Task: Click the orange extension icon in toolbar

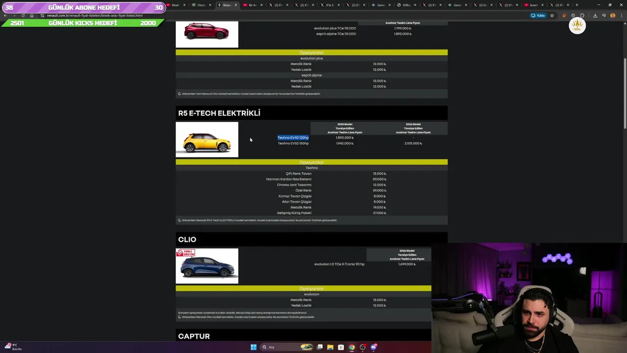Action: coord(564,15)
